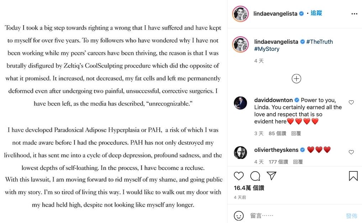
Task: Share the post via paper plane icon
Action: (272, 176)
